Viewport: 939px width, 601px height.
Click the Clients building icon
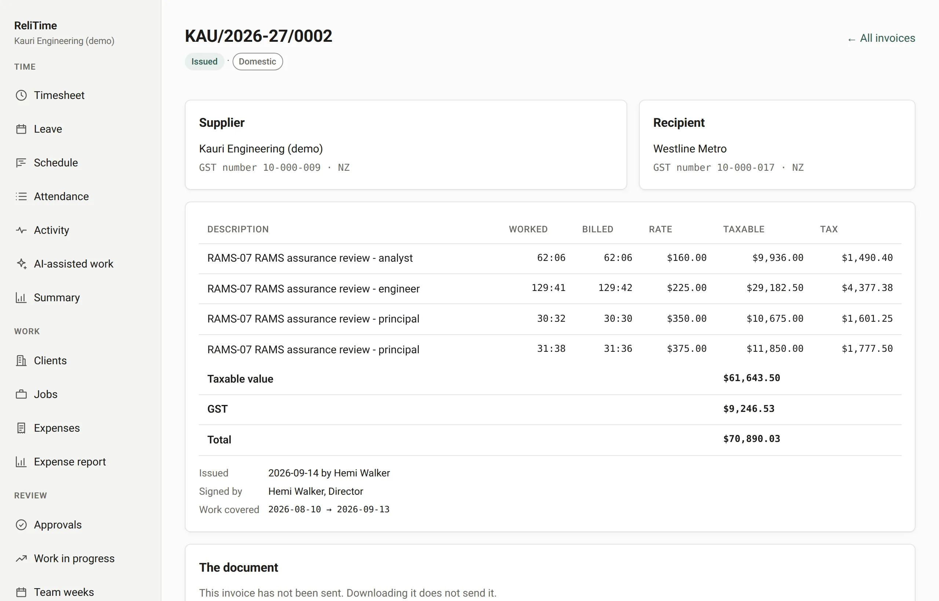pos(21,361)
